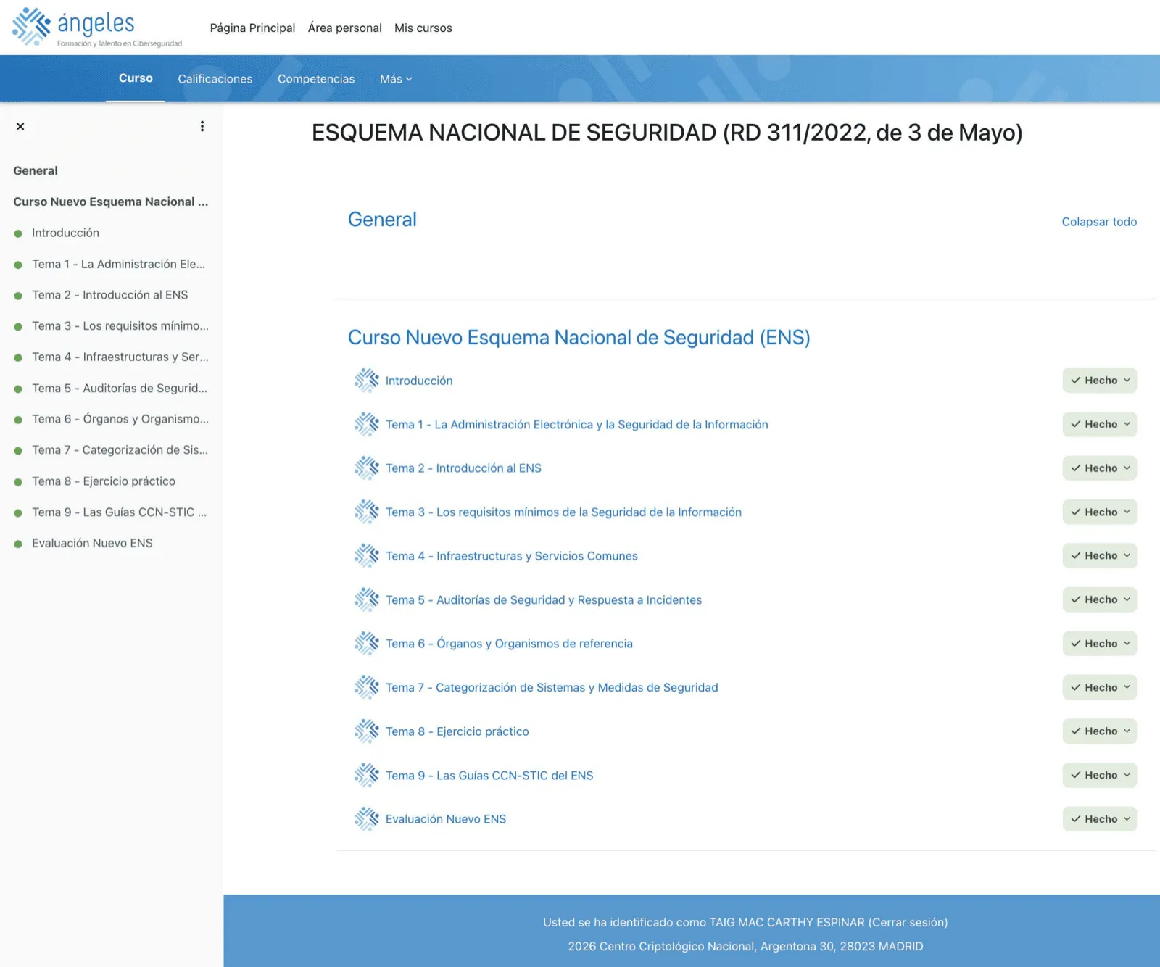The width and height of the screenshot is (1160, 967).
Task: Click Cerrar sesión in the footer
Action: click(905, 922)
